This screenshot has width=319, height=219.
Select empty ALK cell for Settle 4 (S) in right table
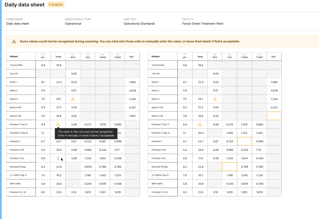click(274, 116)
